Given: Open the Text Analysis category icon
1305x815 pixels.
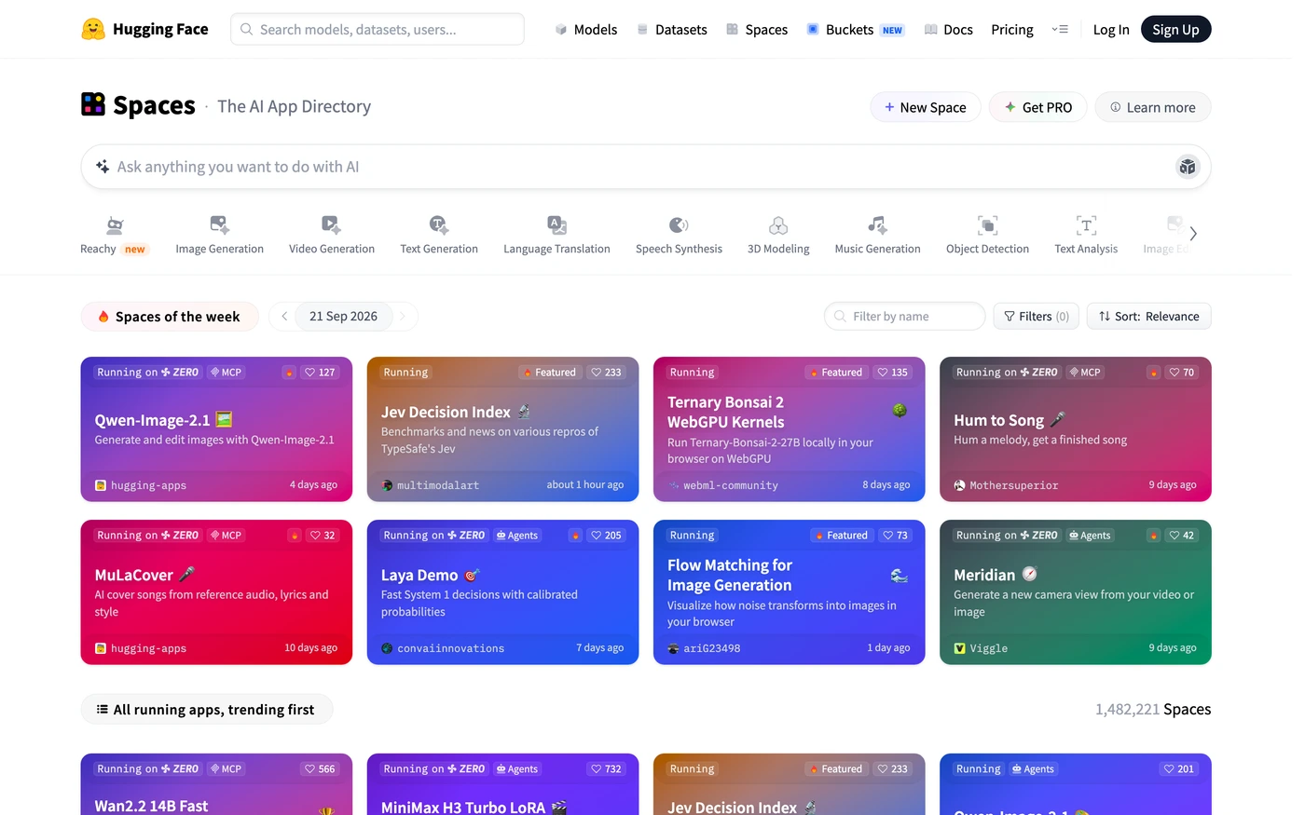Looking at the screenshot, I should click(1086, 224).
